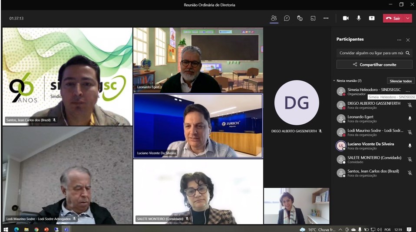This screenshot has height=232, width=416.
Task: Open more options in Participantes panel header
Action: pyautogui.click(x=399, y=40)
